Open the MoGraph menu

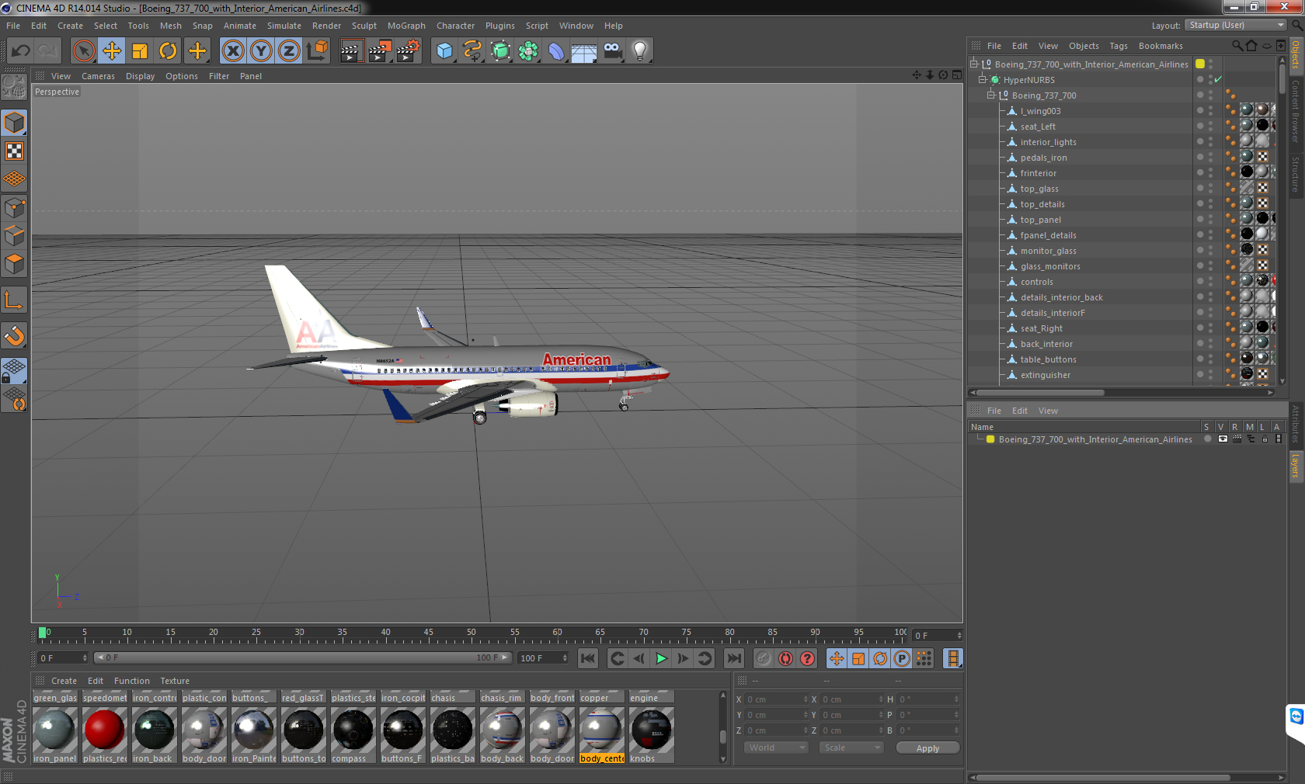(406, 26)
